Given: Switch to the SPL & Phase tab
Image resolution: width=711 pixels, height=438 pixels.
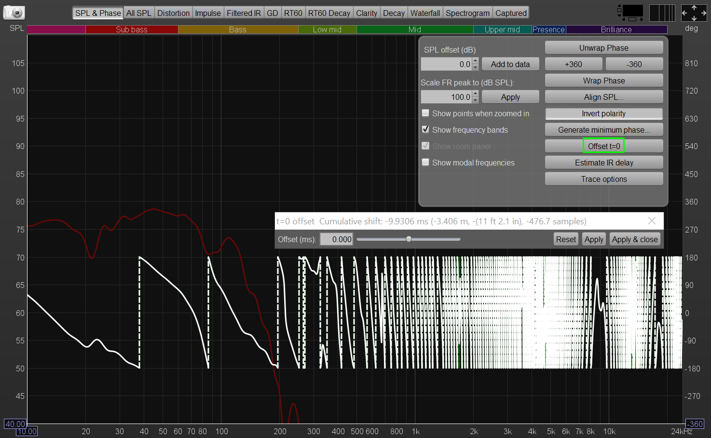Looking at the screenshot, I should (98, 13).
